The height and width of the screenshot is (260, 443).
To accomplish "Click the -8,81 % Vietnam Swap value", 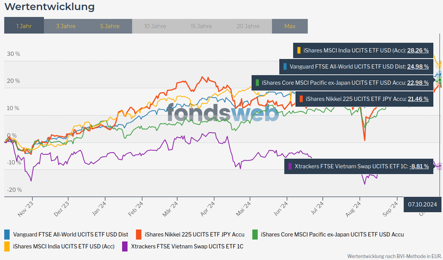I will (419, 166).
